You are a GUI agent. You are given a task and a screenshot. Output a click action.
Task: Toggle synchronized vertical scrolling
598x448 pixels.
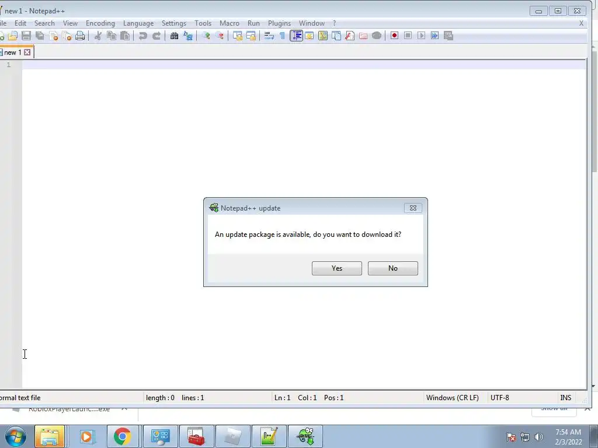pos(238,36)
